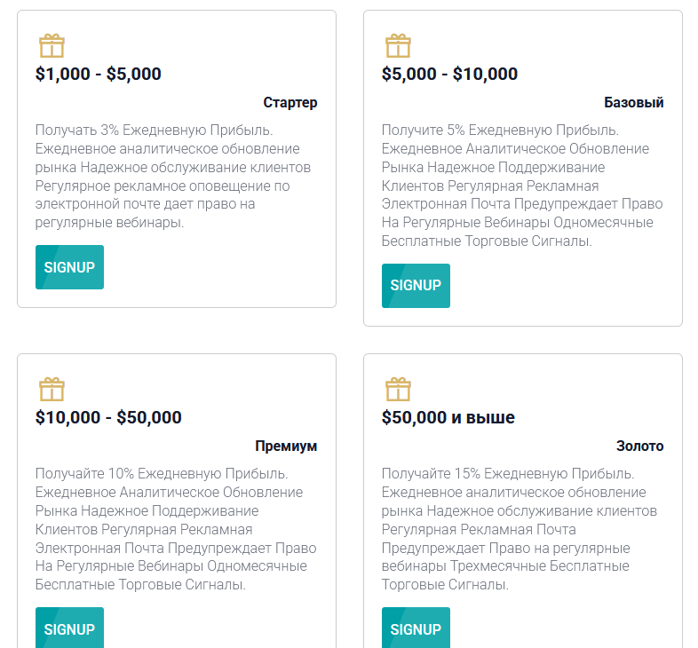Click the gift icon on the Премиум plan
This screenshot has height=648, width=698.
tap(52, 390)
